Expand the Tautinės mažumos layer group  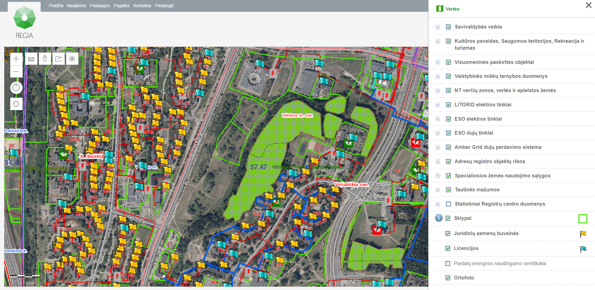tap(438, 190)
